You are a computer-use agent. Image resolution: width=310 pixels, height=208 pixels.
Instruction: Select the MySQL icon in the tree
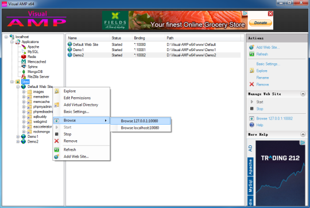tap(24, 52)
